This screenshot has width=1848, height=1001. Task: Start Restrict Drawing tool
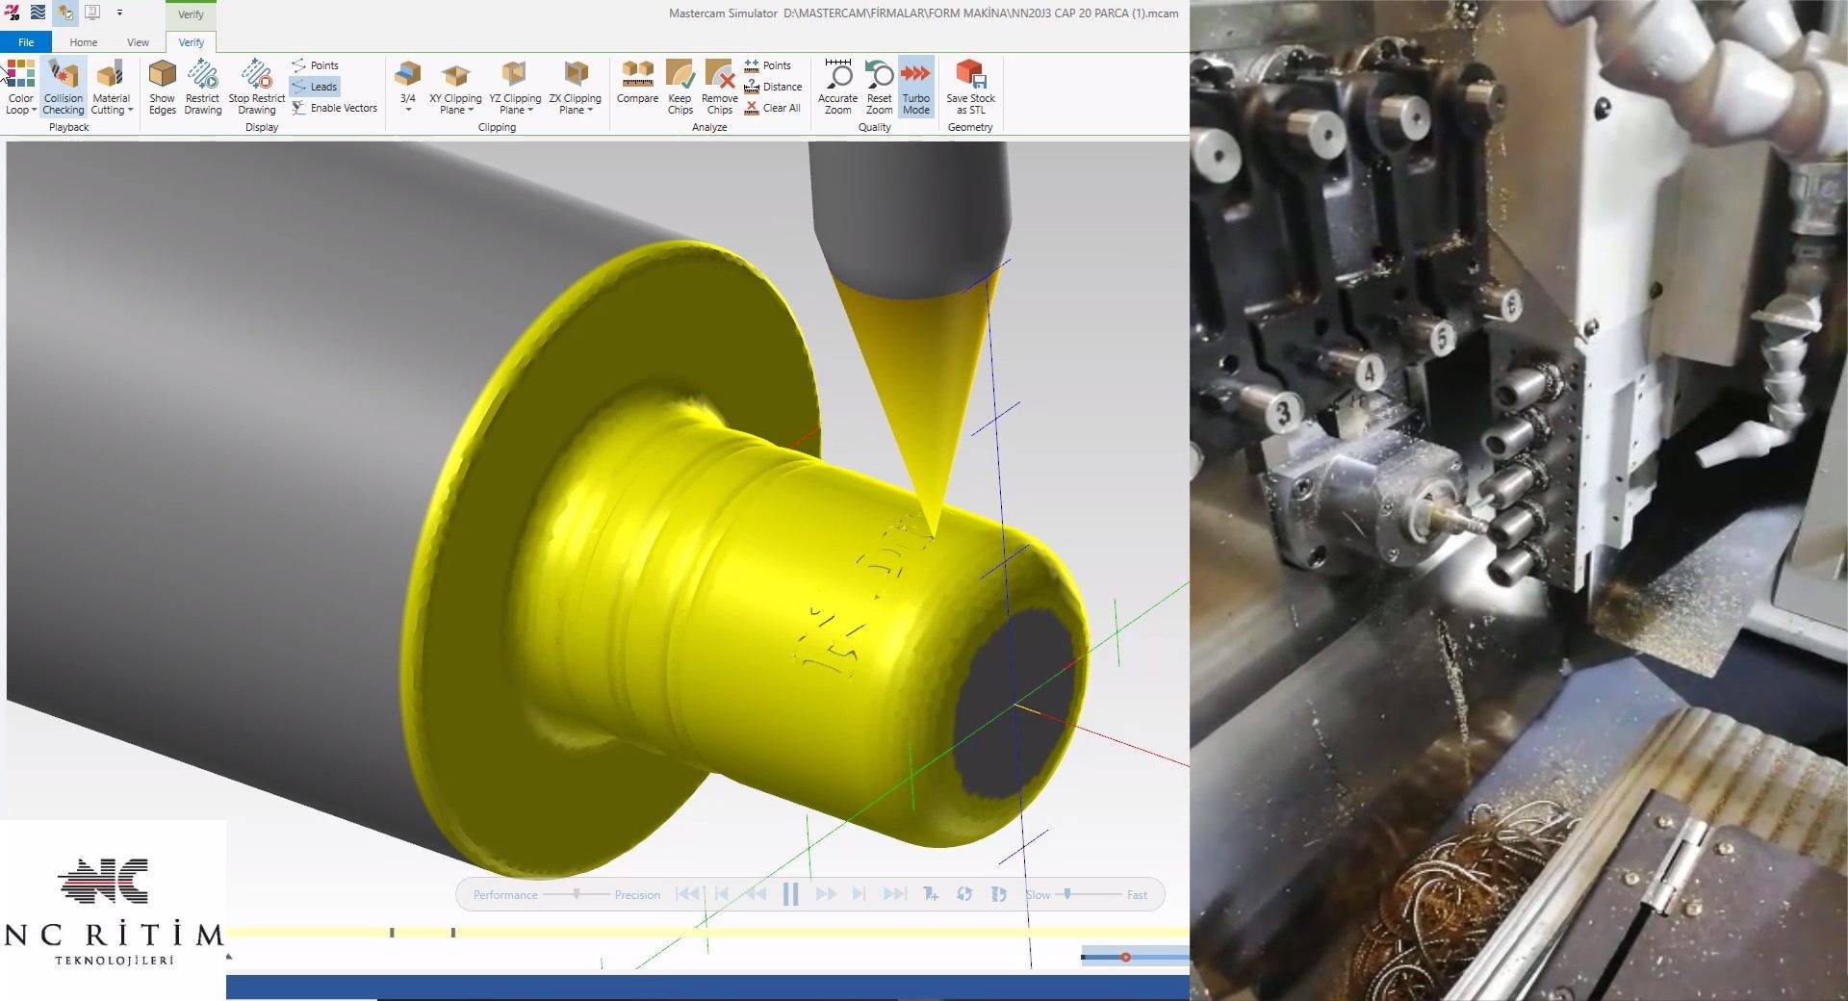click(x=203, y=87)
